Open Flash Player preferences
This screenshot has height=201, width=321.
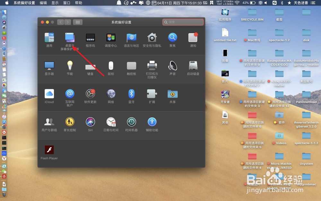[x=49, y=149]
